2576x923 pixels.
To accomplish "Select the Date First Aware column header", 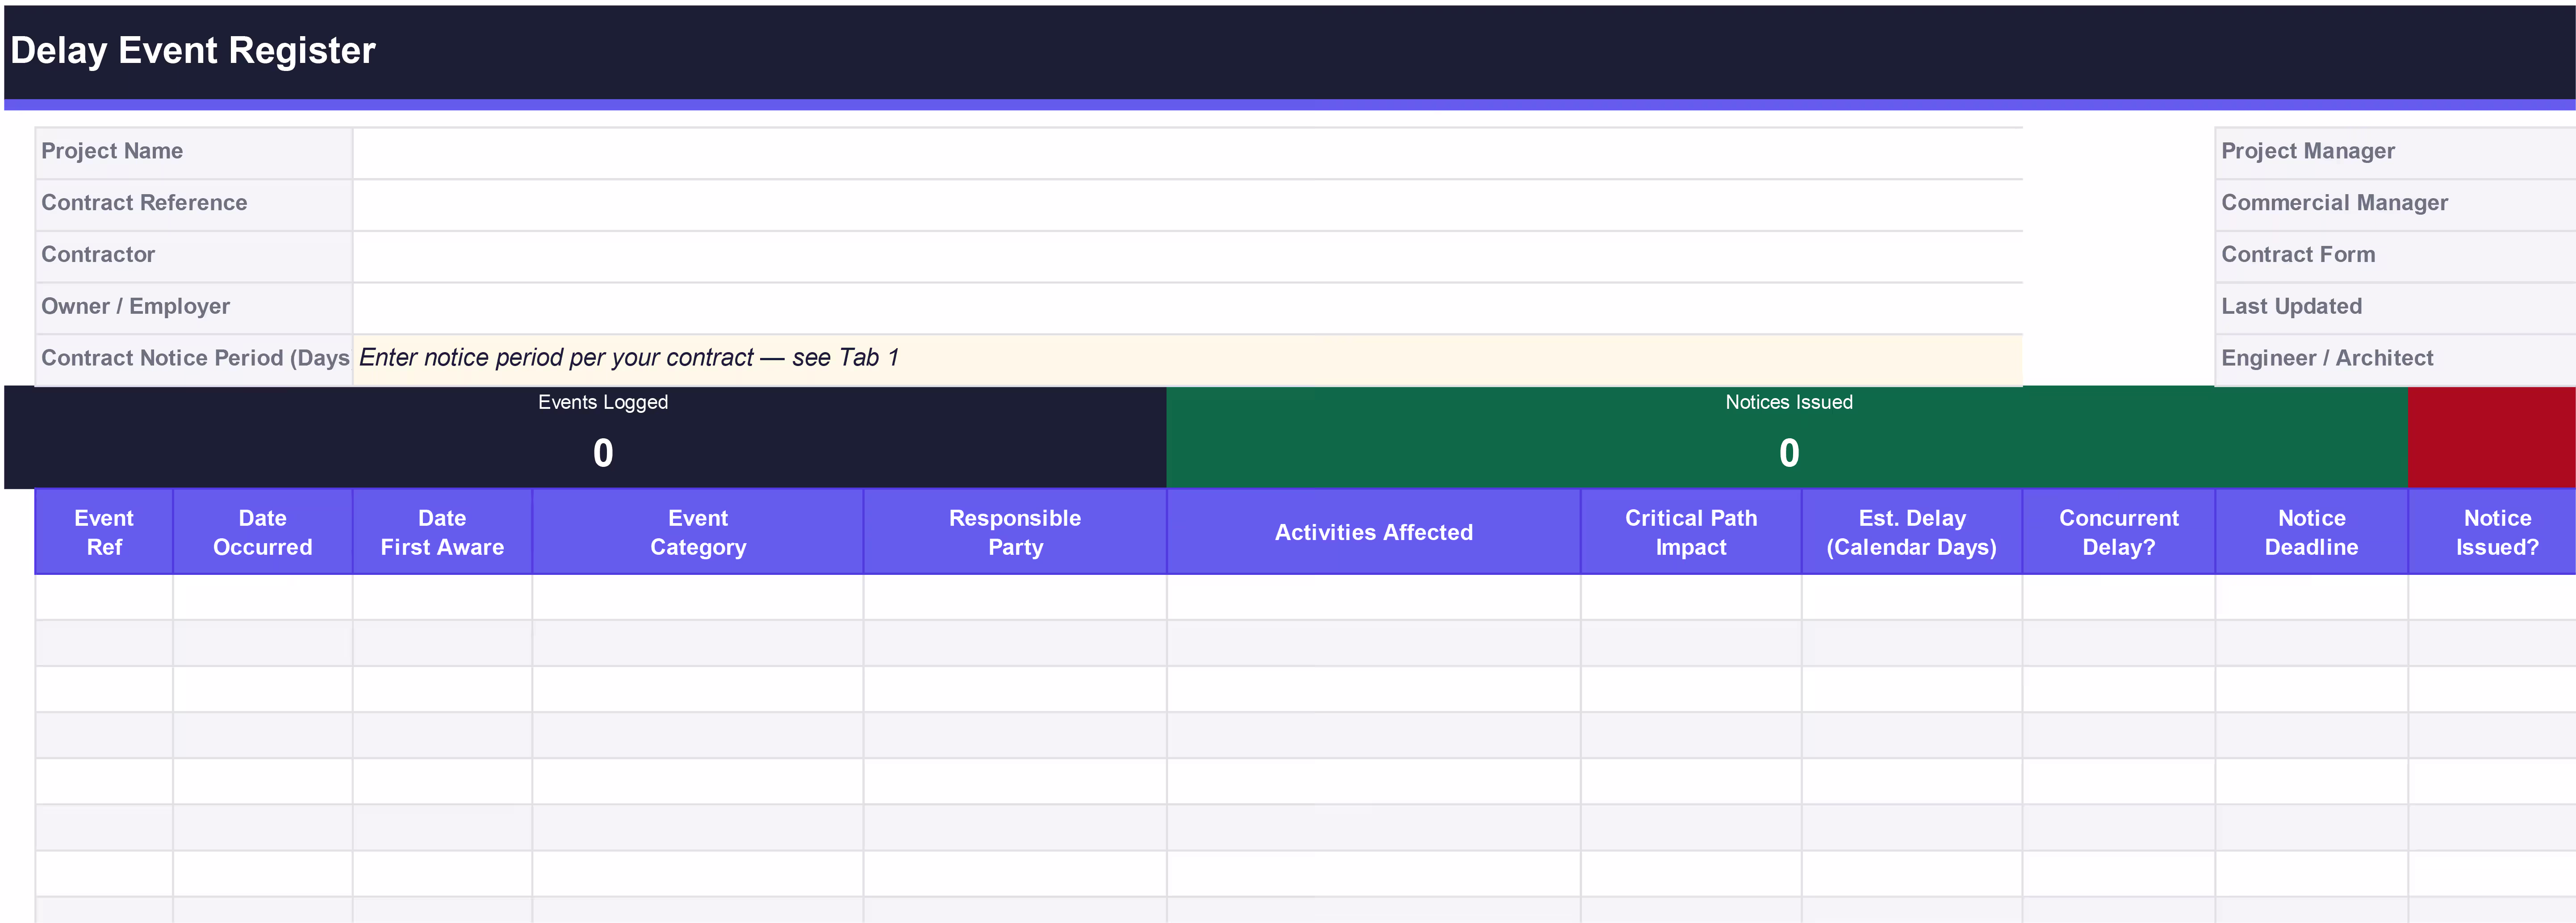I will click(x=442, y=532).
